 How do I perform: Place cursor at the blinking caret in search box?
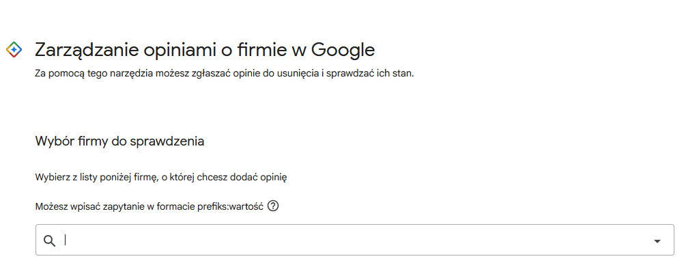point(65,240)
